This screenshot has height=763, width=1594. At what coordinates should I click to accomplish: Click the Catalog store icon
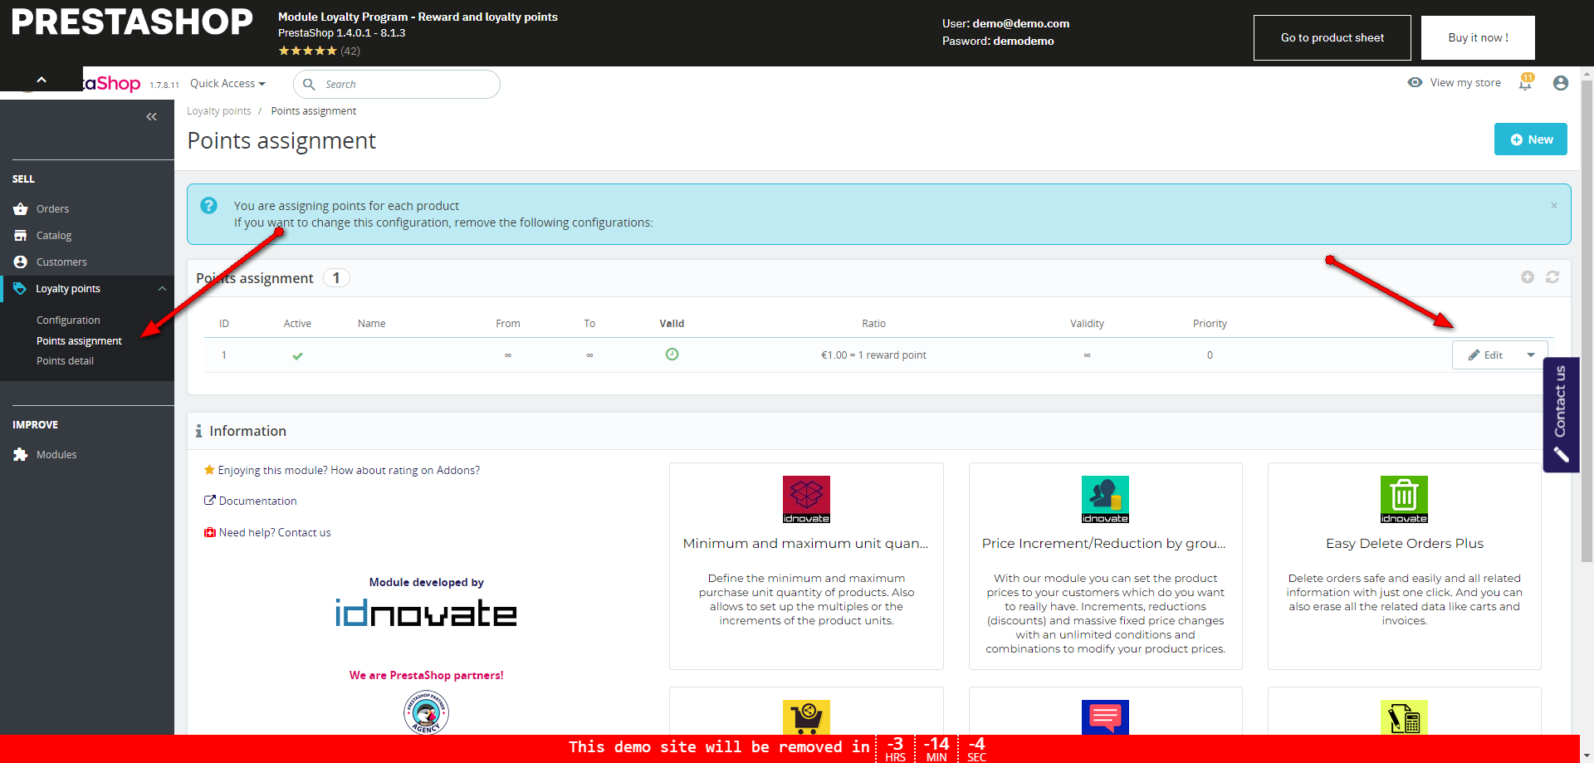coord(21,236)
